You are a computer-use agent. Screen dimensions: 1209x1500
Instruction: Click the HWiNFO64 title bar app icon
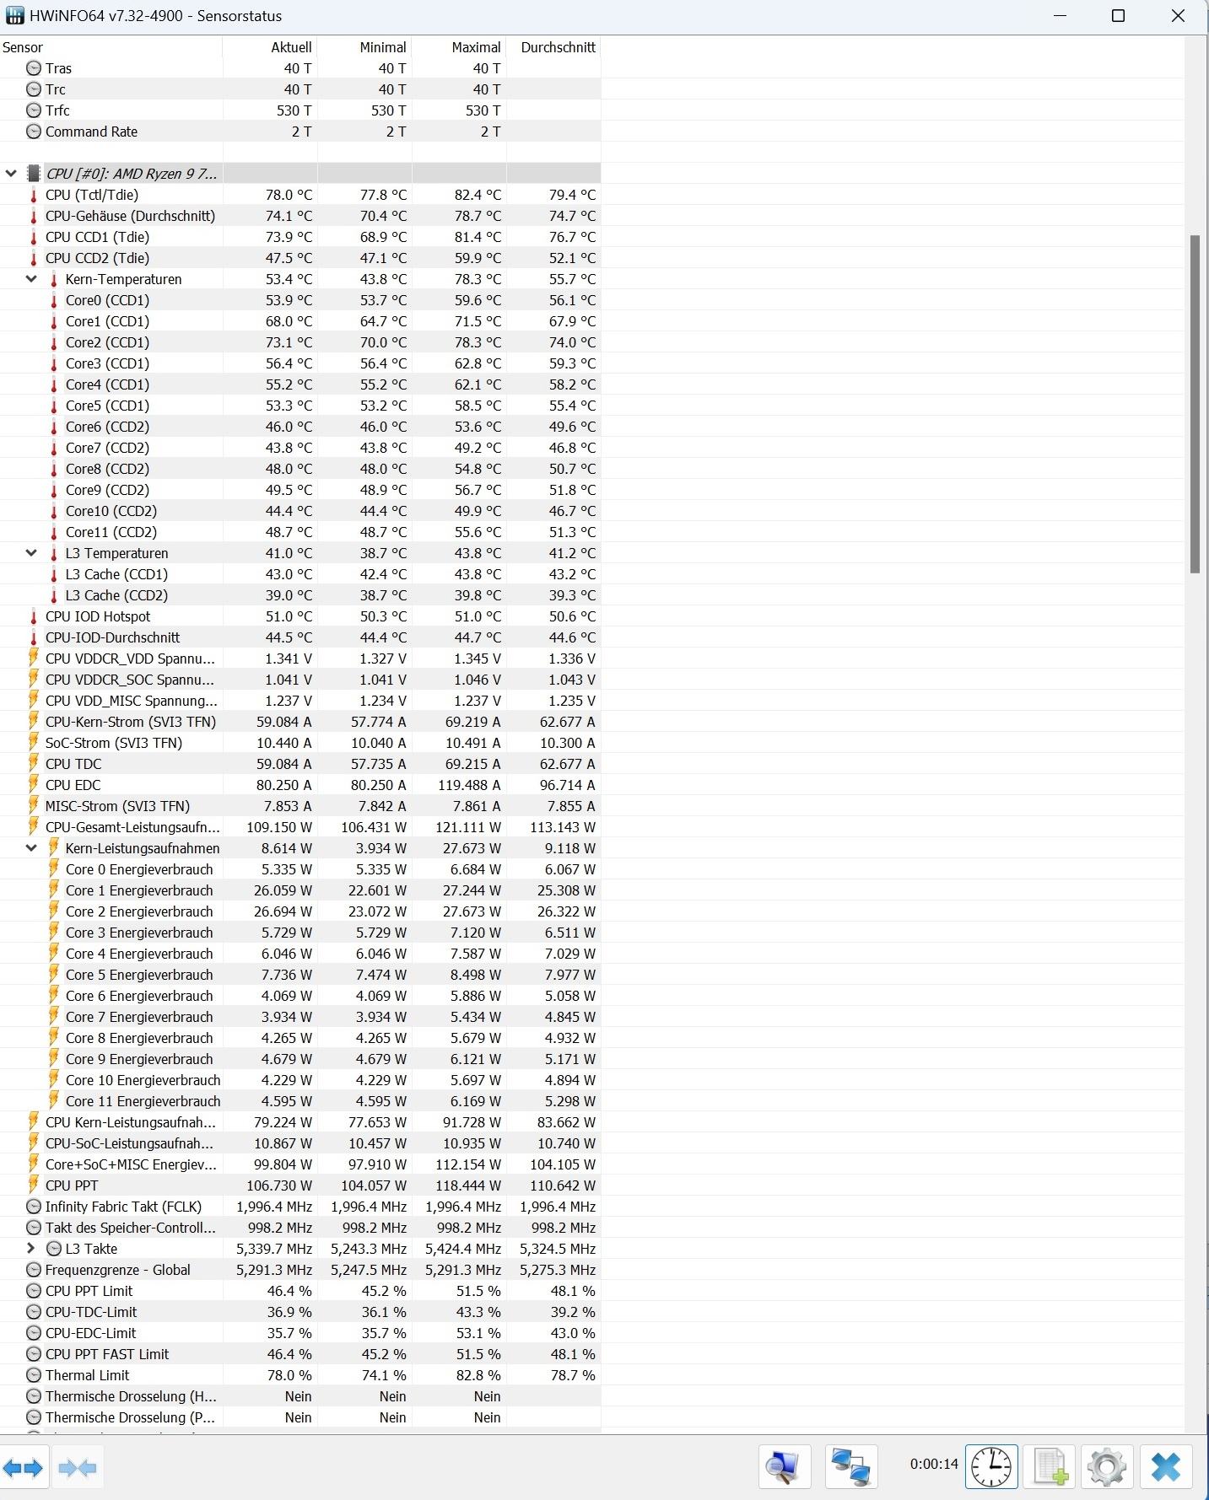pos(14,16)
